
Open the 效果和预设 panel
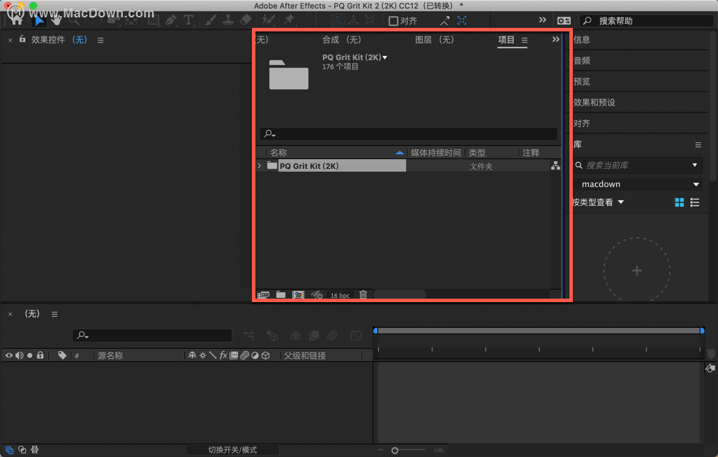594,103
